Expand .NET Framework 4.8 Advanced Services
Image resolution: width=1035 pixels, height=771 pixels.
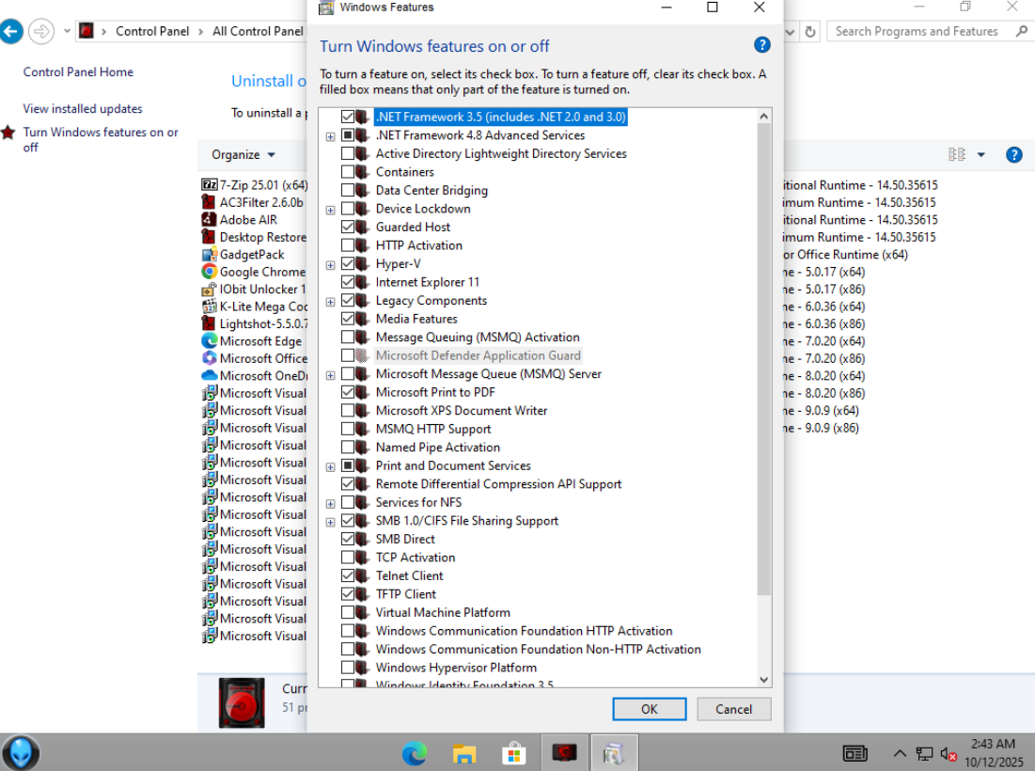[x=331, y=136]
